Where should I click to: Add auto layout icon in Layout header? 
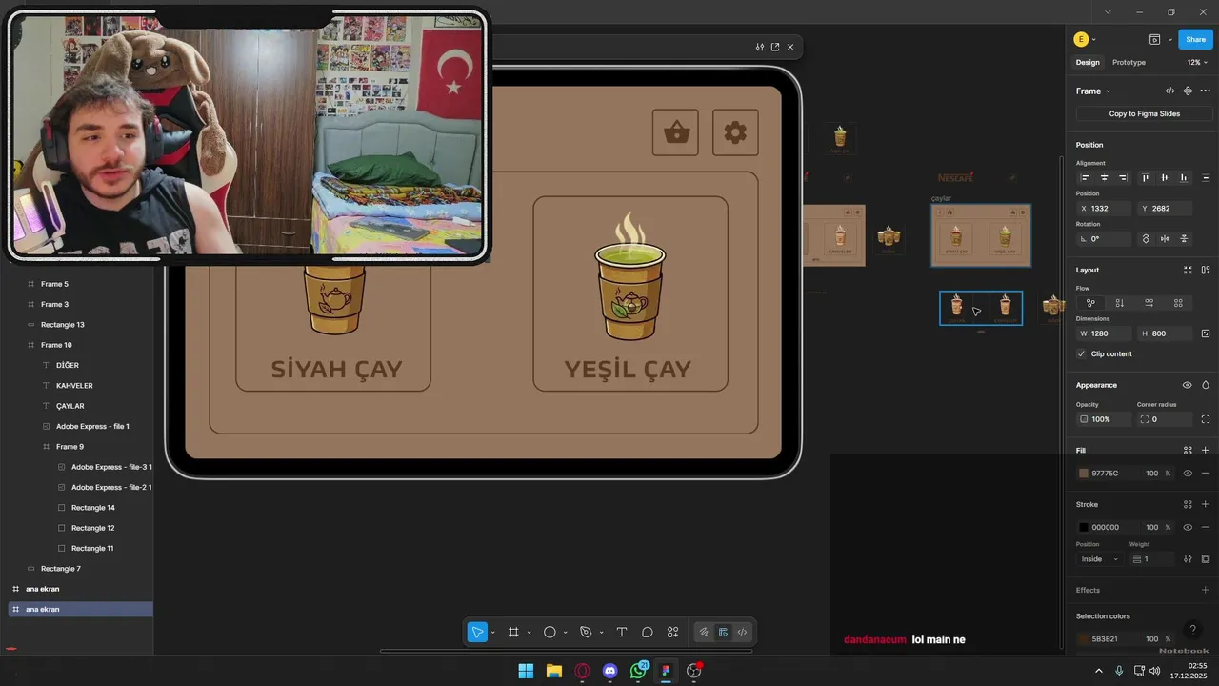tap(1206, 271)
